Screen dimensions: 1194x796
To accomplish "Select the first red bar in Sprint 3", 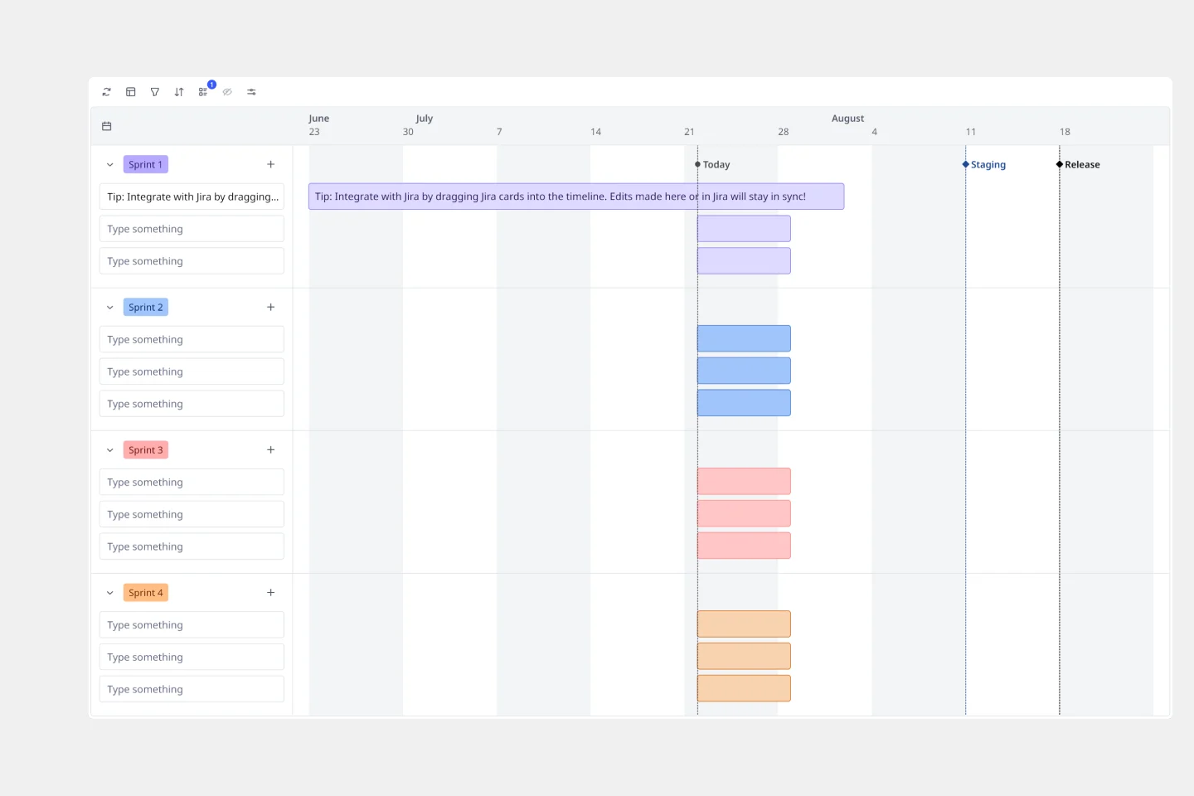I will pyautogui.click(x=744, y=481).
